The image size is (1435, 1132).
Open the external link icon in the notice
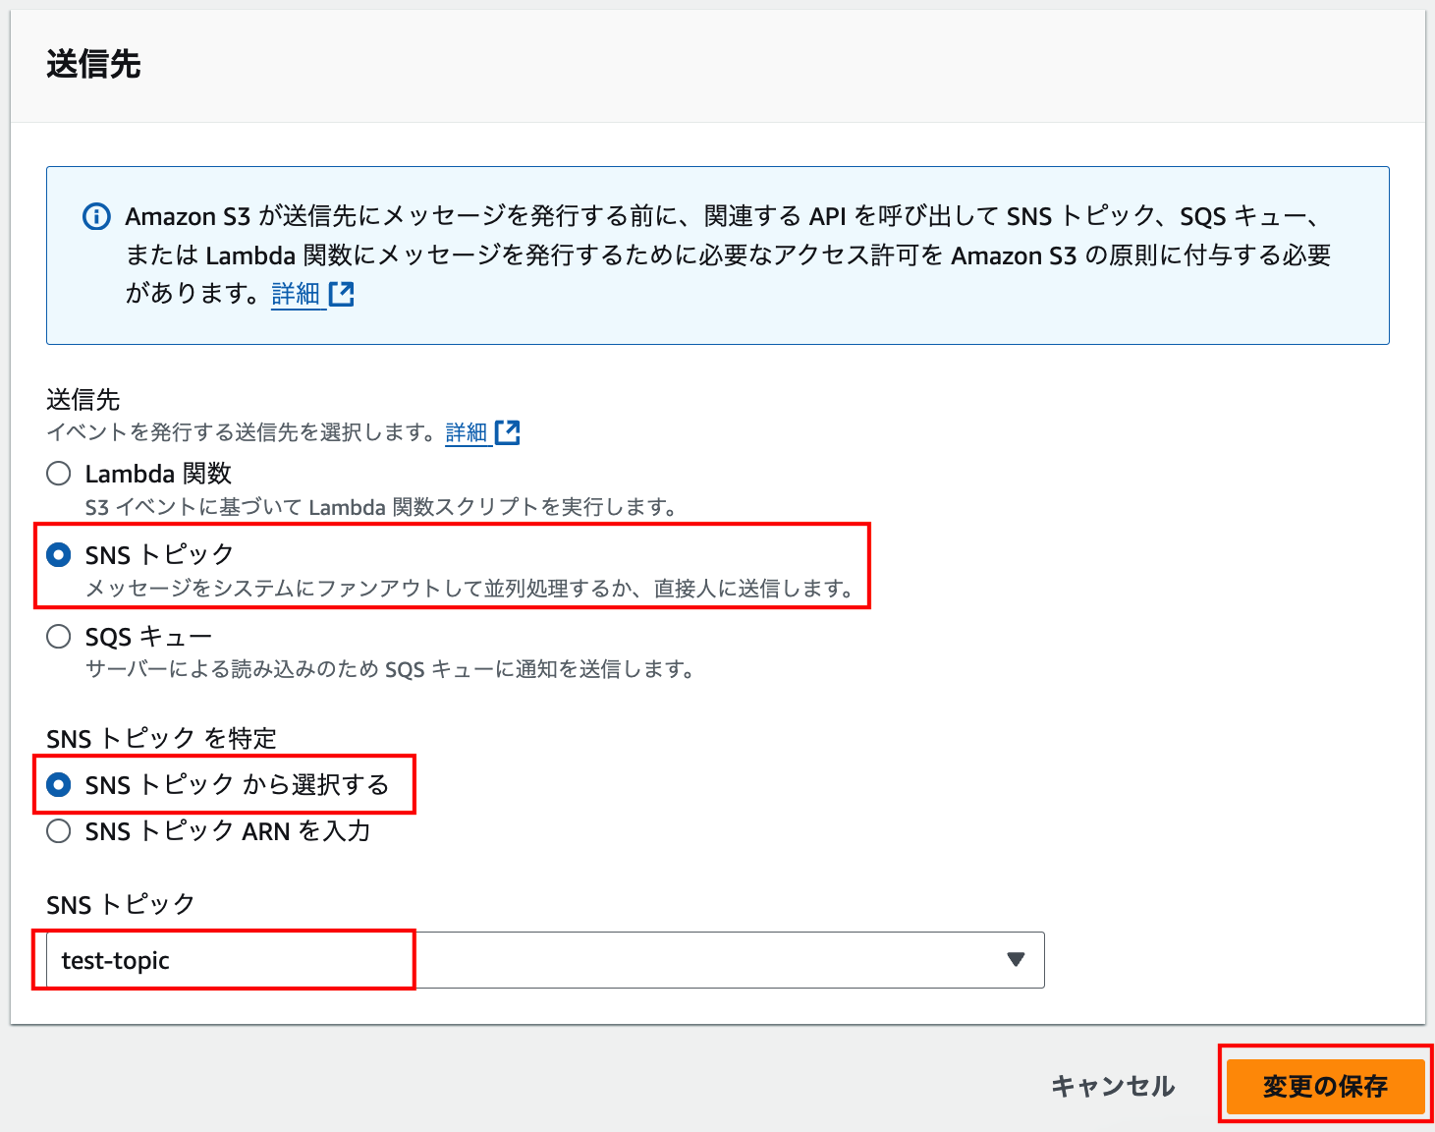coord(341,294)
